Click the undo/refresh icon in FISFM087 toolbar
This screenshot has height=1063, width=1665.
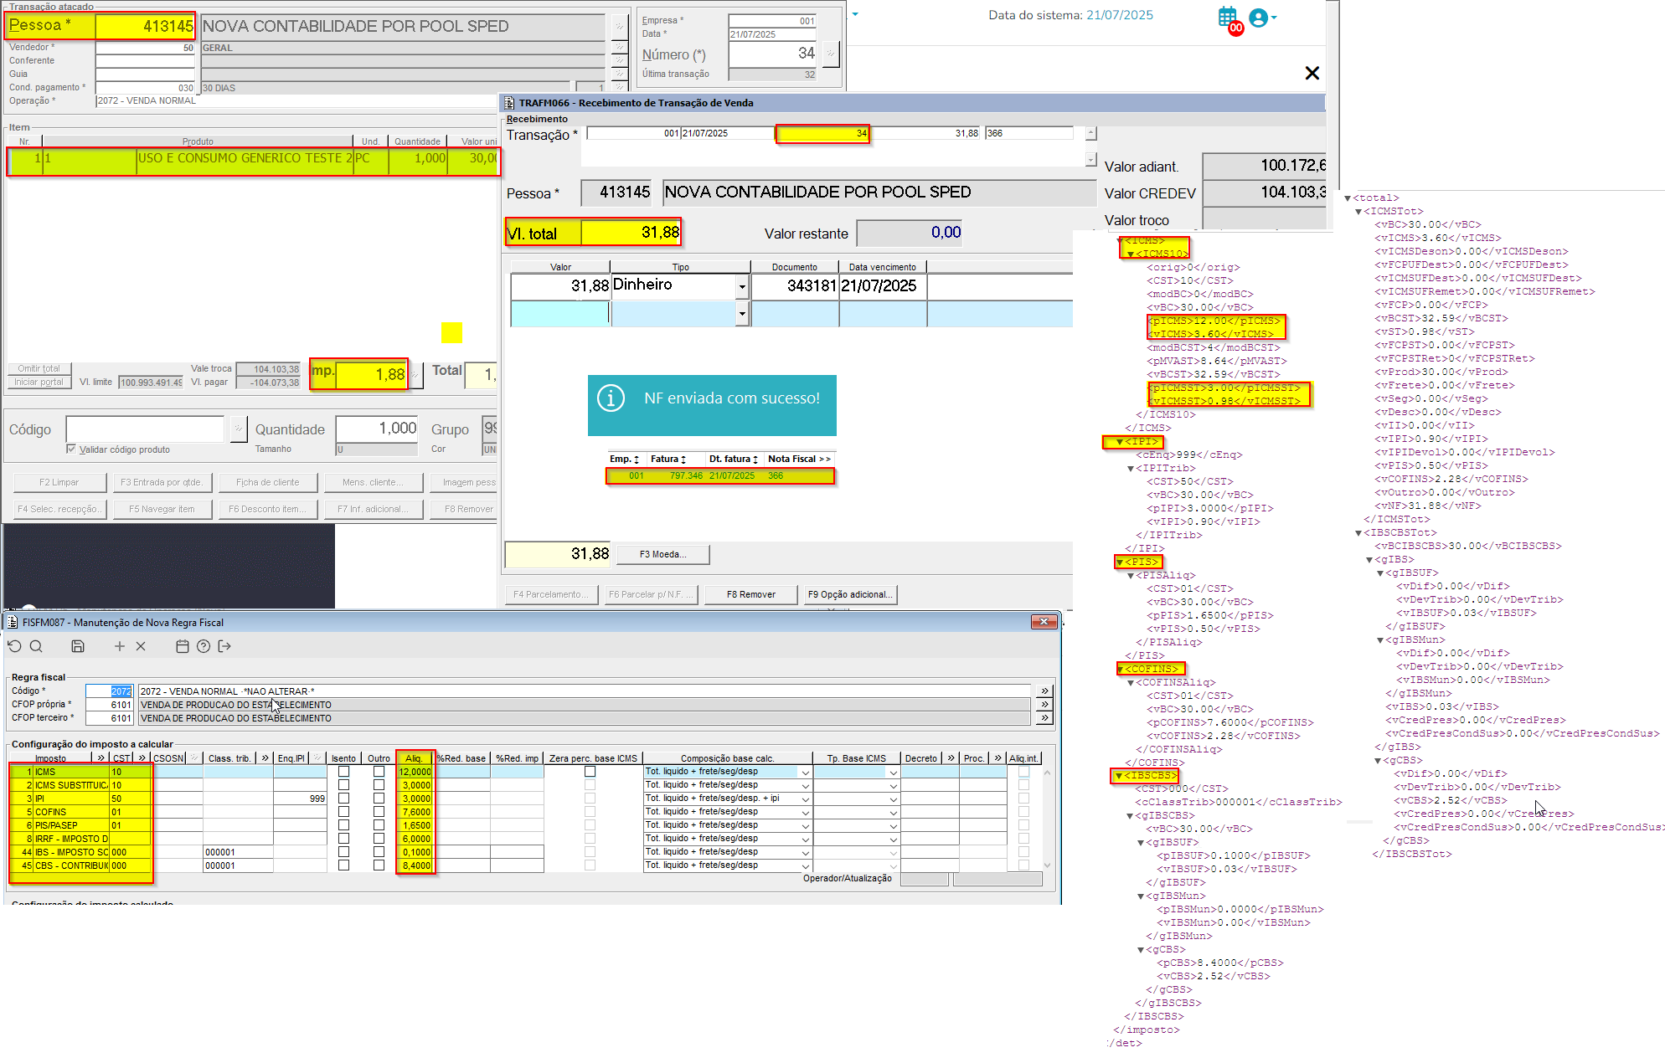14,646
